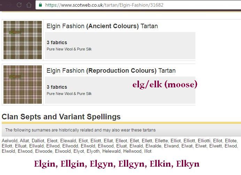The image size is (241, 175).
Task: Click the surname 'Aelwold'
Action: (x=9, y=141)
